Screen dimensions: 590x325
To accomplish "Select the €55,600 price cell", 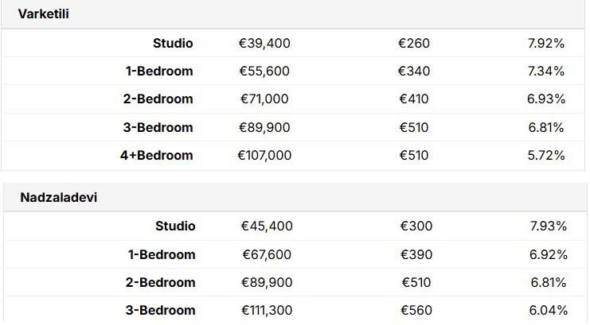I will 264,71.
